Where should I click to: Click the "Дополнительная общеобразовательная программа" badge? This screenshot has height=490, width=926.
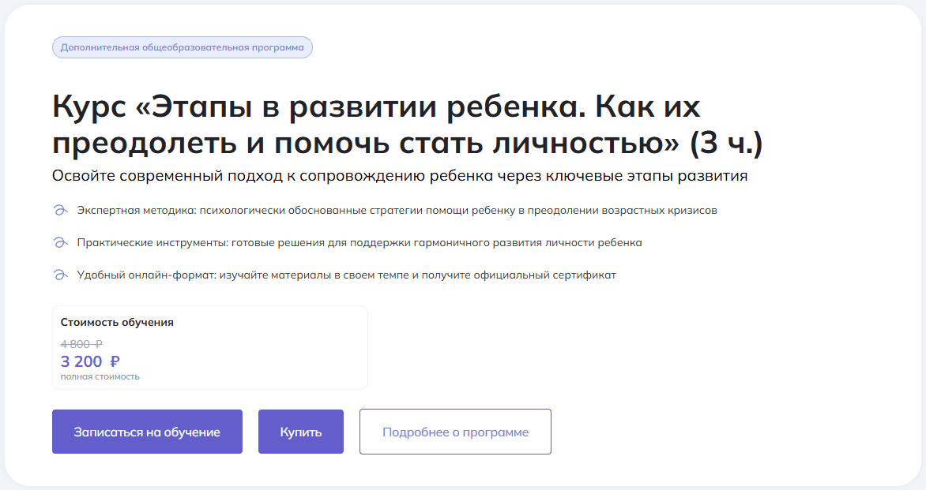[182, 47]
